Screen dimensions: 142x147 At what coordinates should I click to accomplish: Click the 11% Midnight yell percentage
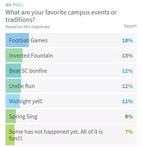tap(128, 101)
